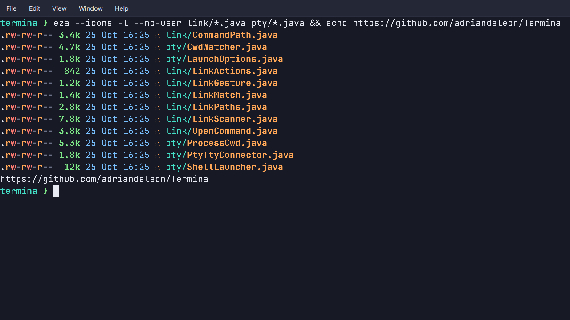This screenshot has width=570, height=320.
Task: Click the Java icon beside LinkMatch.java
Action: (158, 95)
